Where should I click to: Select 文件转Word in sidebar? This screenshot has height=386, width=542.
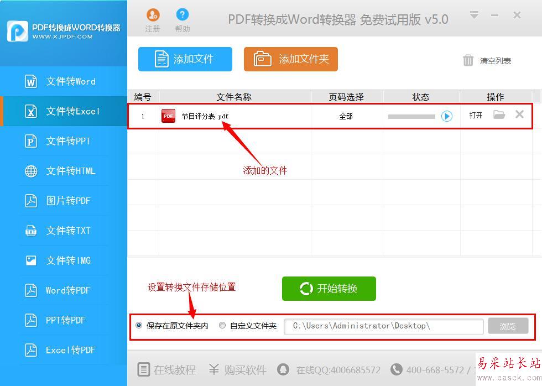point(64,81)
